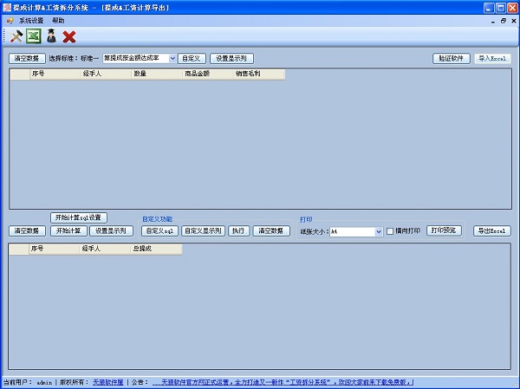Open the 系统设置 menu
This screenshot has height=389, width=520.
pos(31,21)
